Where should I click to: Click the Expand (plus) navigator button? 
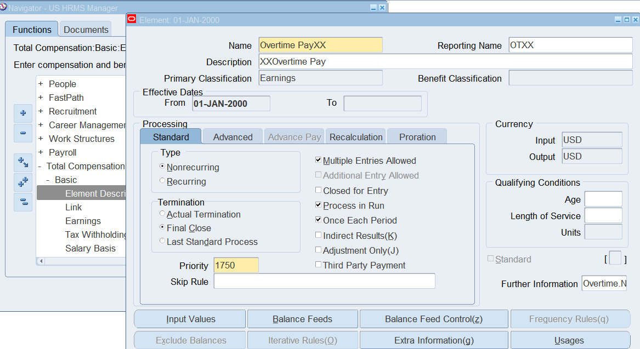click(22, 113)
